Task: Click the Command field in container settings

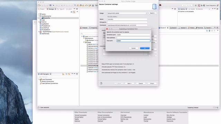Action: pos(127,25)
